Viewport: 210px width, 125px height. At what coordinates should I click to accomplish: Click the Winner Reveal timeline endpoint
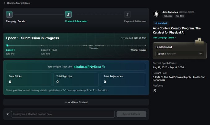[x=145, y=45]
